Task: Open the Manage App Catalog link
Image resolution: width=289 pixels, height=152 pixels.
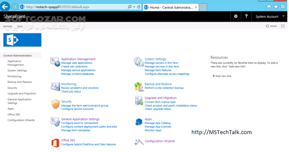Action: click(x=157, y=123)
